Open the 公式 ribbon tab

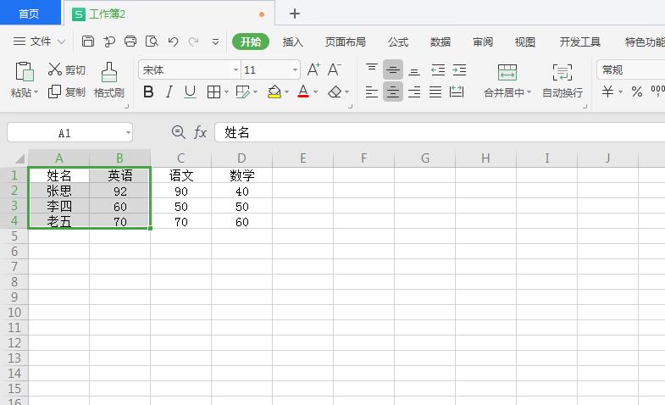tap(398, 42)
